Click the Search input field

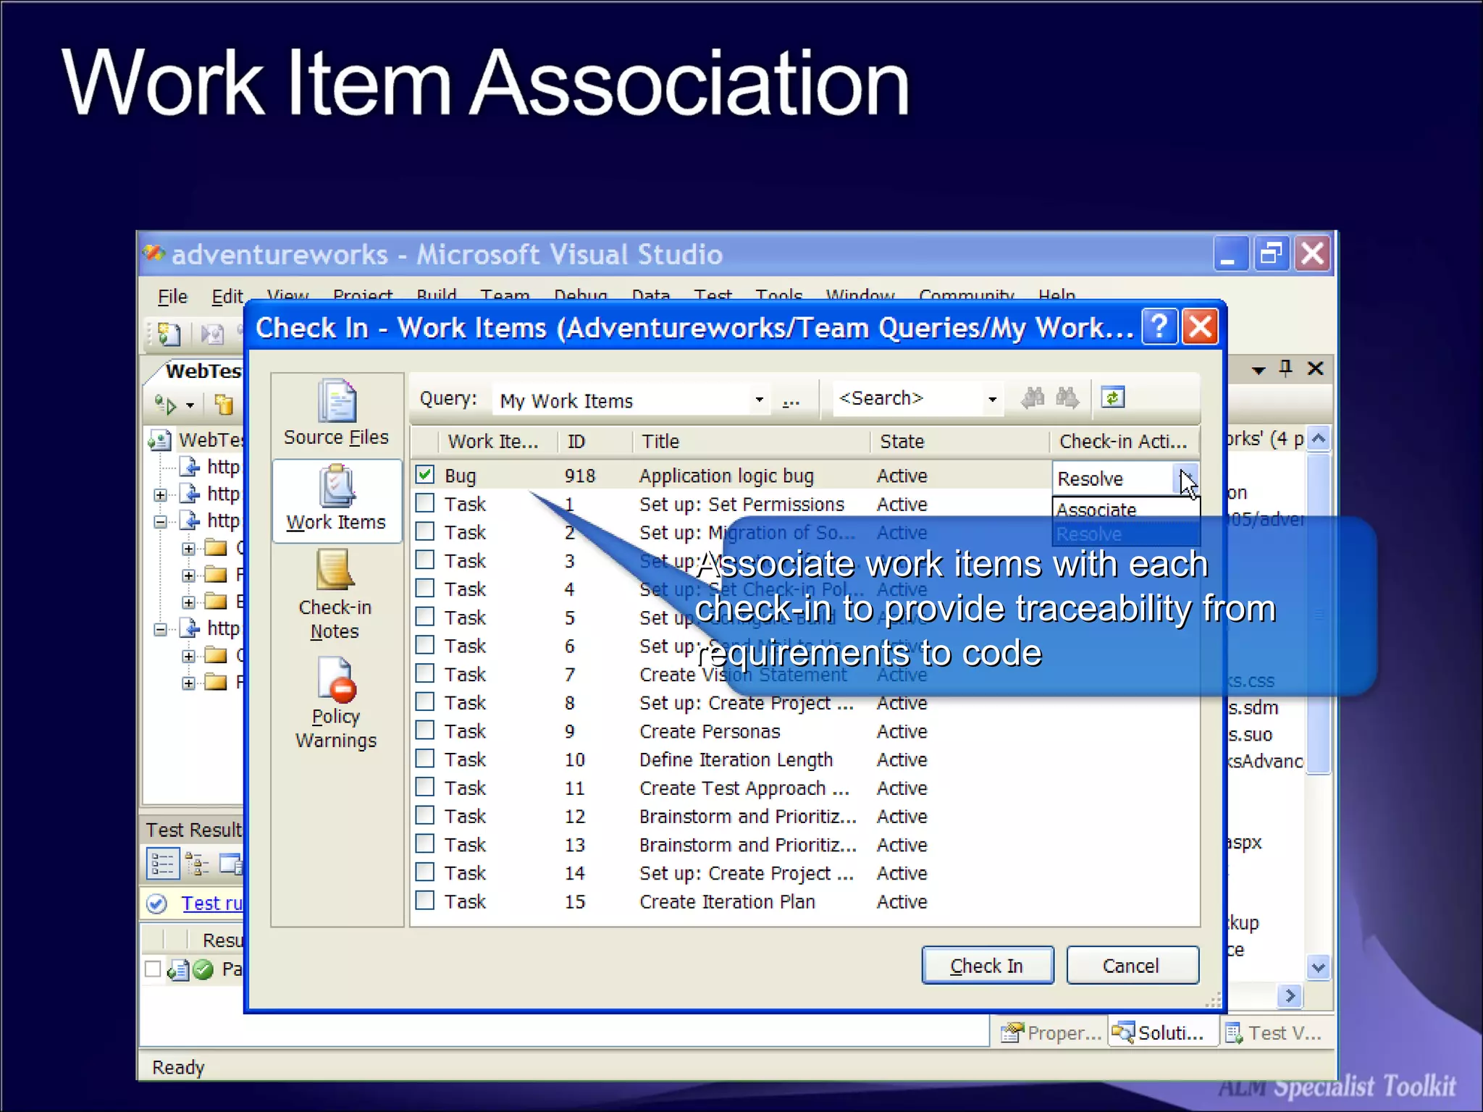click(908, 399)
